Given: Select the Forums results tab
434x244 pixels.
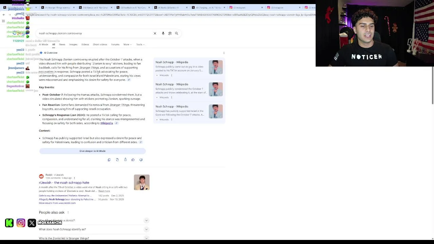Looking at the screenshot, I should point(115,44).
